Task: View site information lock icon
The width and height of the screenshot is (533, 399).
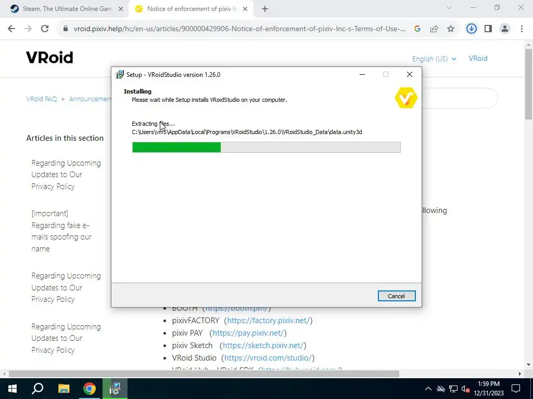Action: tap(66, 29)
